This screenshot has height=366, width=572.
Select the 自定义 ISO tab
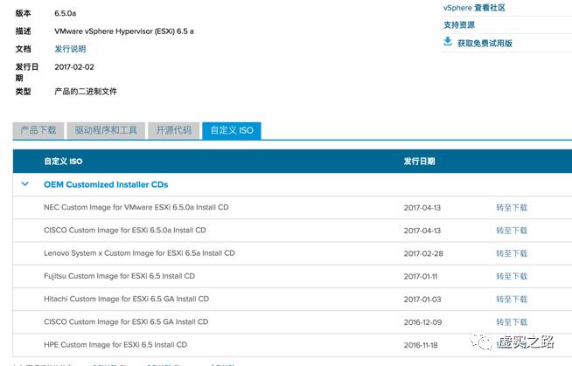[x=232, y=130]
